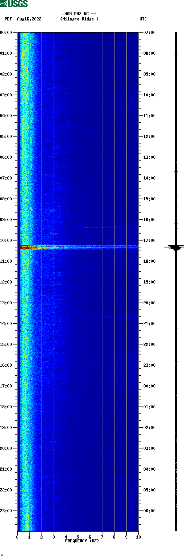Click the 10:00 PDT time label
This screenshot has height=559, width=191.
[6, 241]
